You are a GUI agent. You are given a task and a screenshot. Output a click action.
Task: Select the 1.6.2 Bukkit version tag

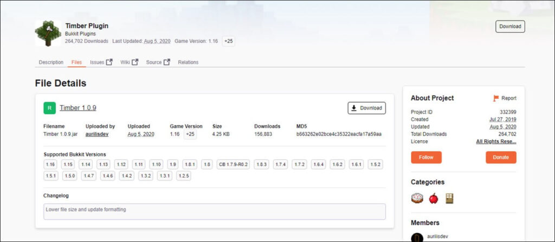pyautogui.click(x=337, y=165)
